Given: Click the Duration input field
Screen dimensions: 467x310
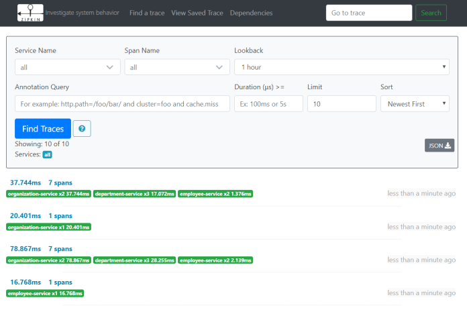Looking at the screenshot, I should click(x=268, y=104).
